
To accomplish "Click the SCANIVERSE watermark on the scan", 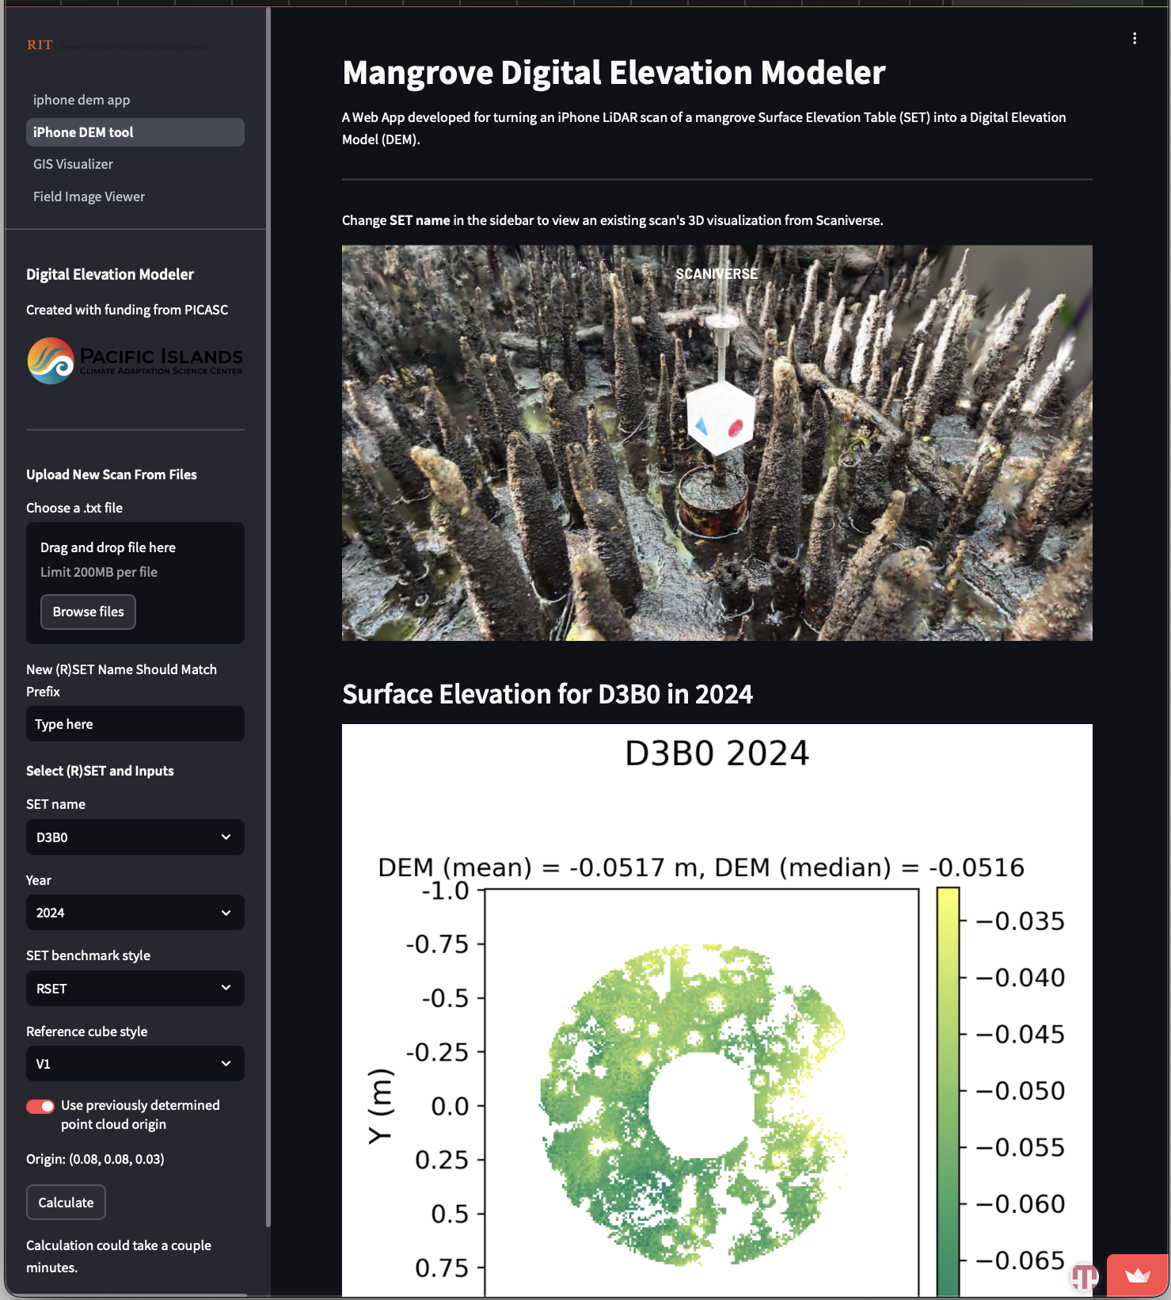I will pyautogui.click(x=716, y=274).
